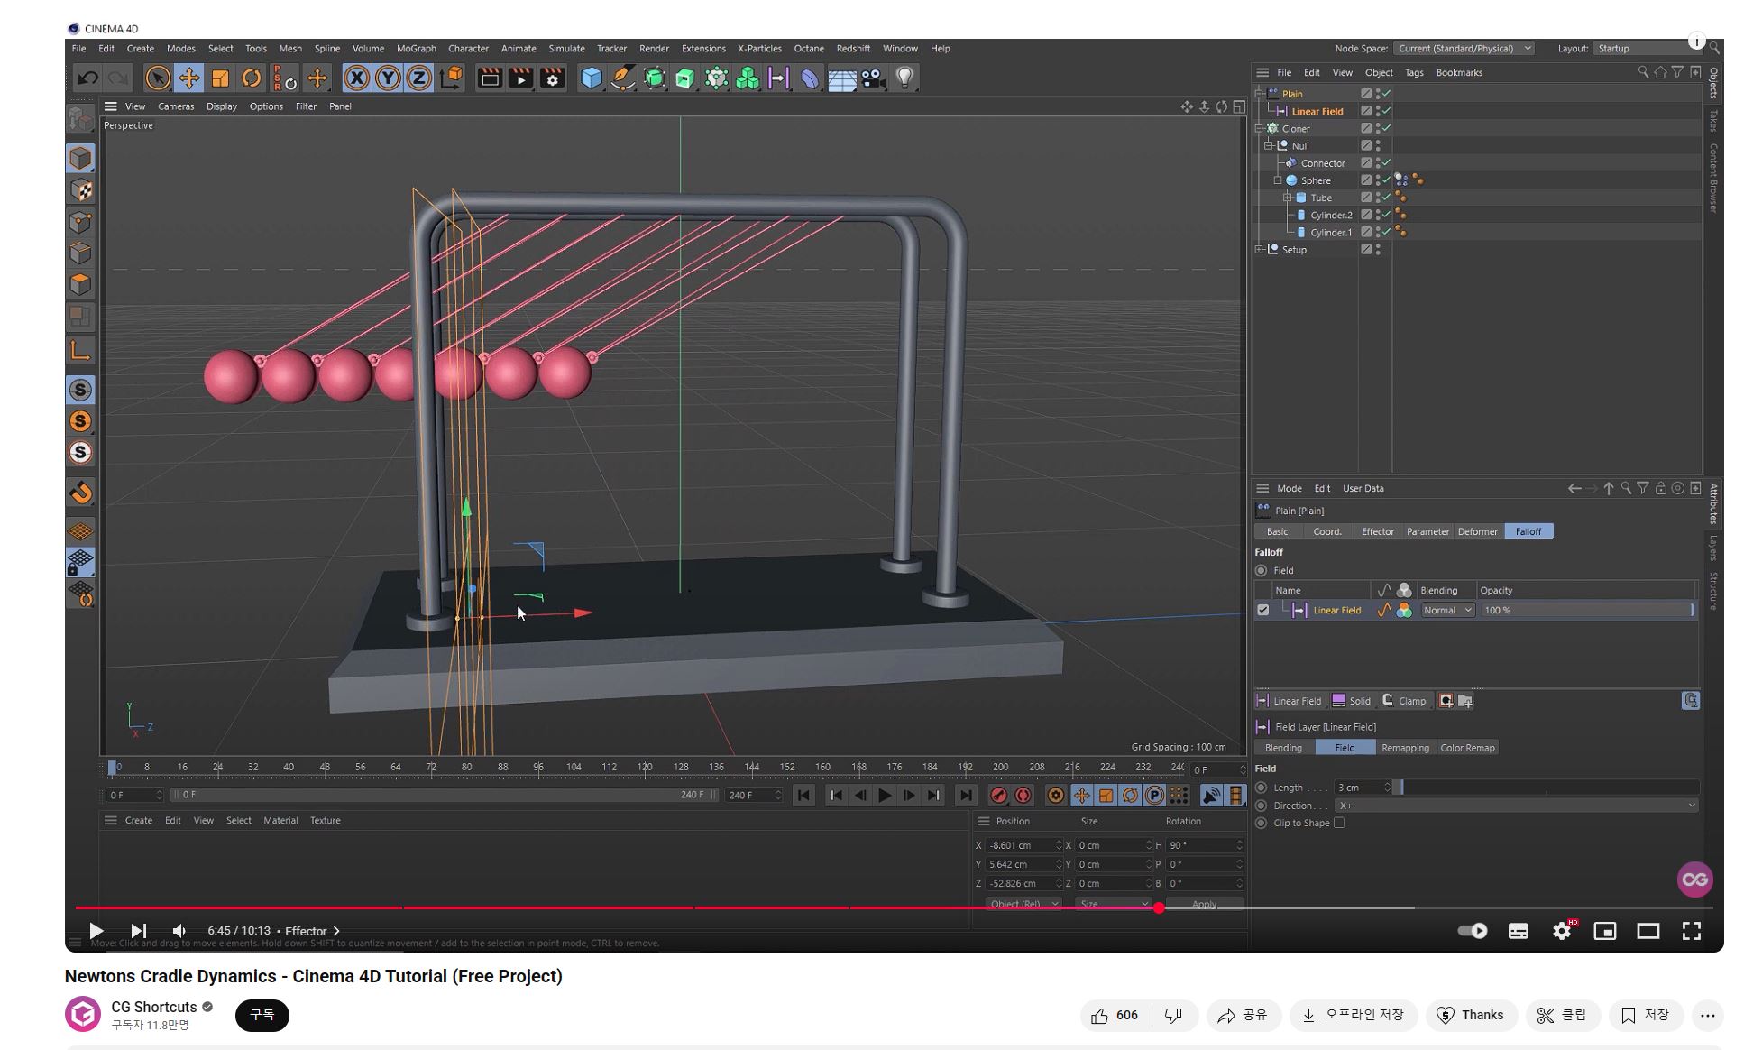Toggle the X axis lock
Screen dimensions: 1744x1050
357,78
